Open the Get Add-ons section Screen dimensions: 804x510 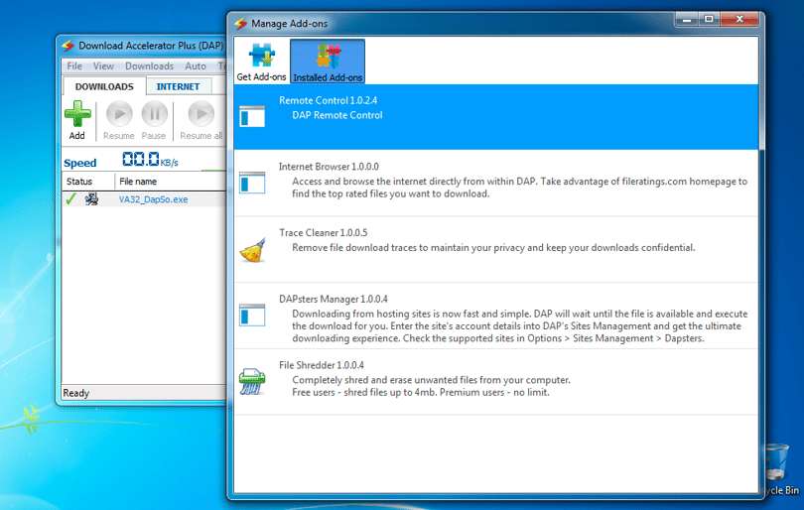pyautogui.click(x=261, y=62)
